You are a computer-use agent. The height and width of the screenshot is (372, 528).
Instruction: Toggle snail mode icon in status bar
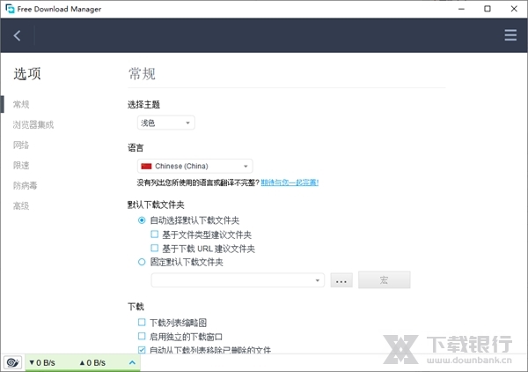pos(12,361)
